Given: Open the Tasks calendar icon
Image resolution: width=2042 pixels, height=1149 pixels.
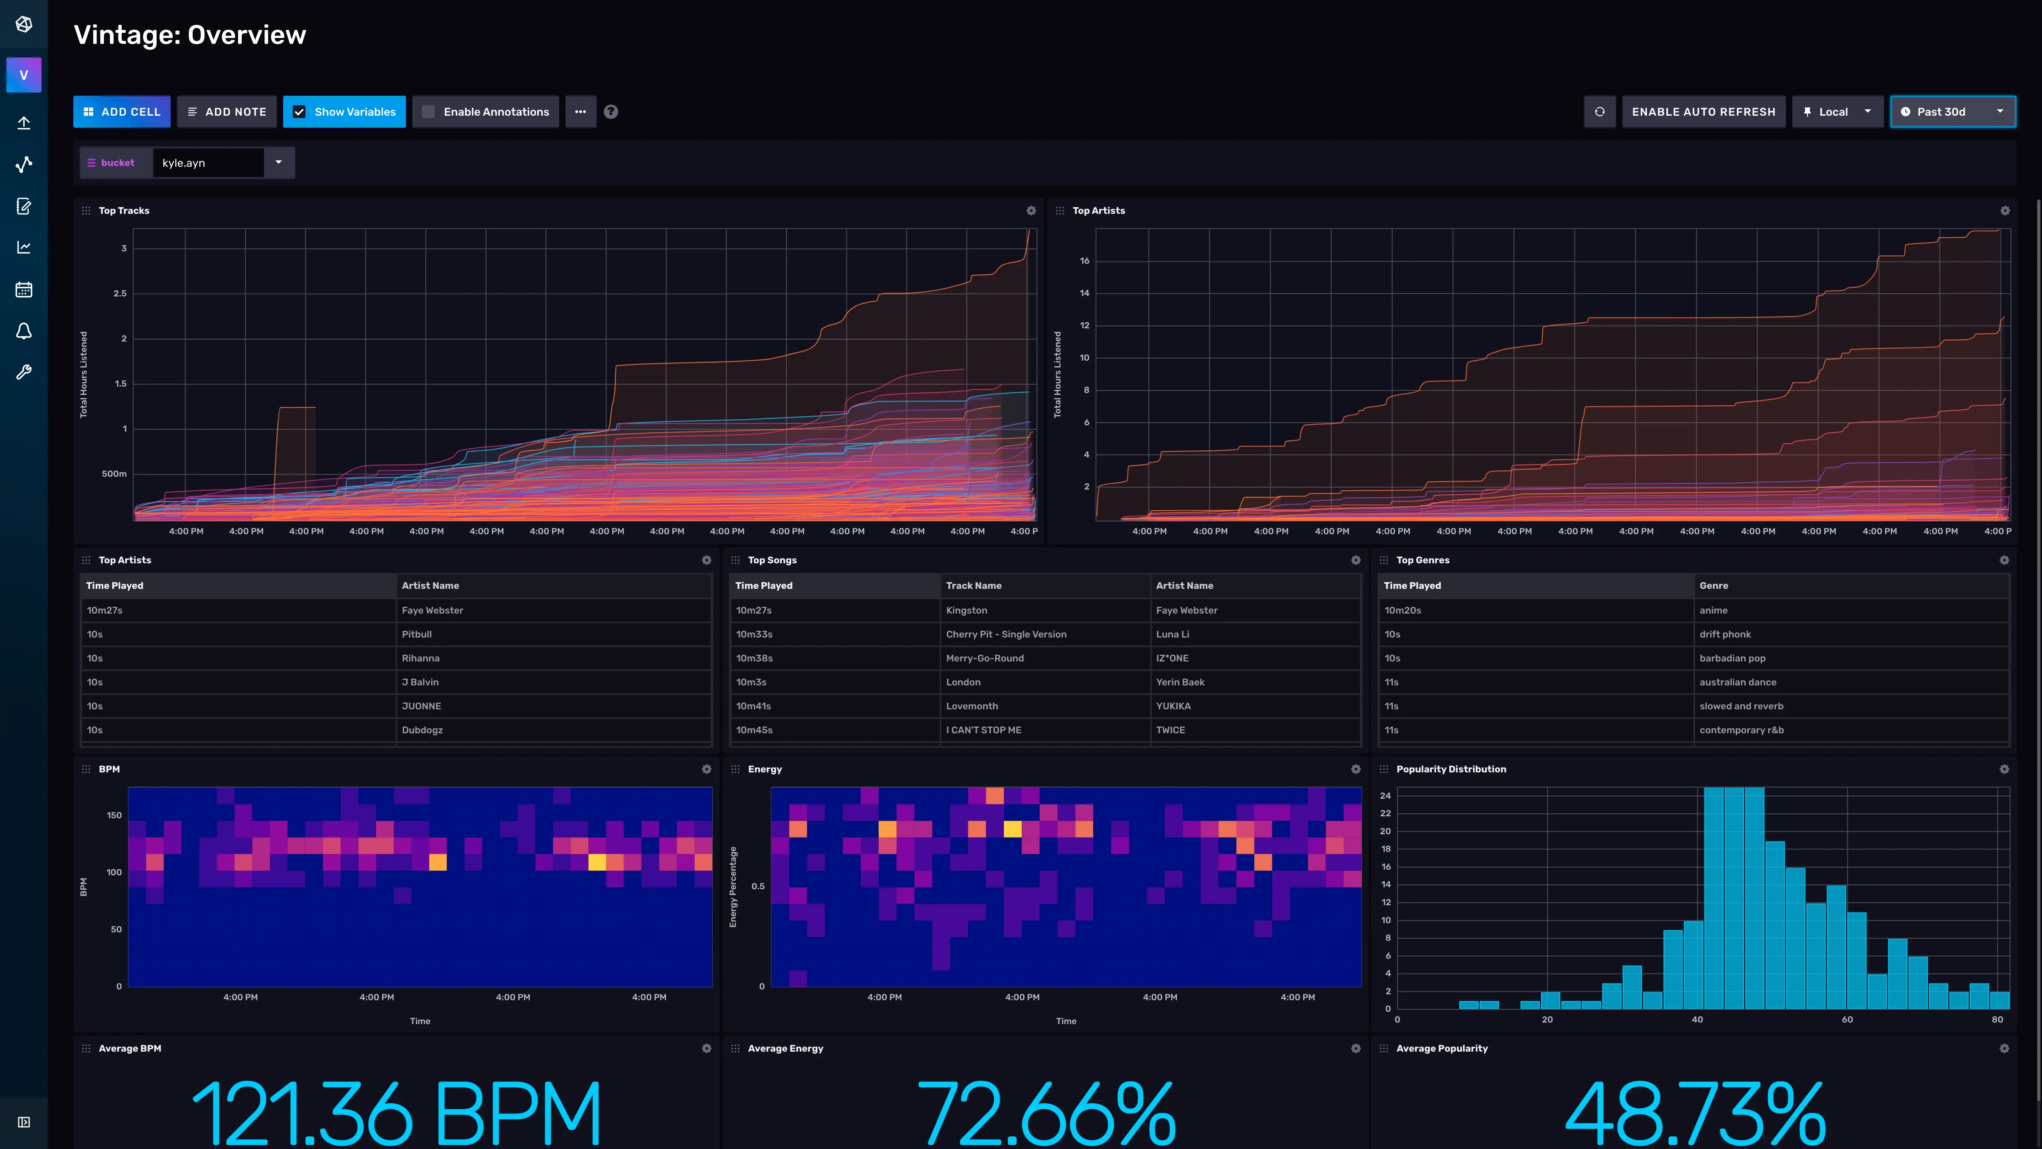Looking at the screenshot, I should (x=24, y=289).
